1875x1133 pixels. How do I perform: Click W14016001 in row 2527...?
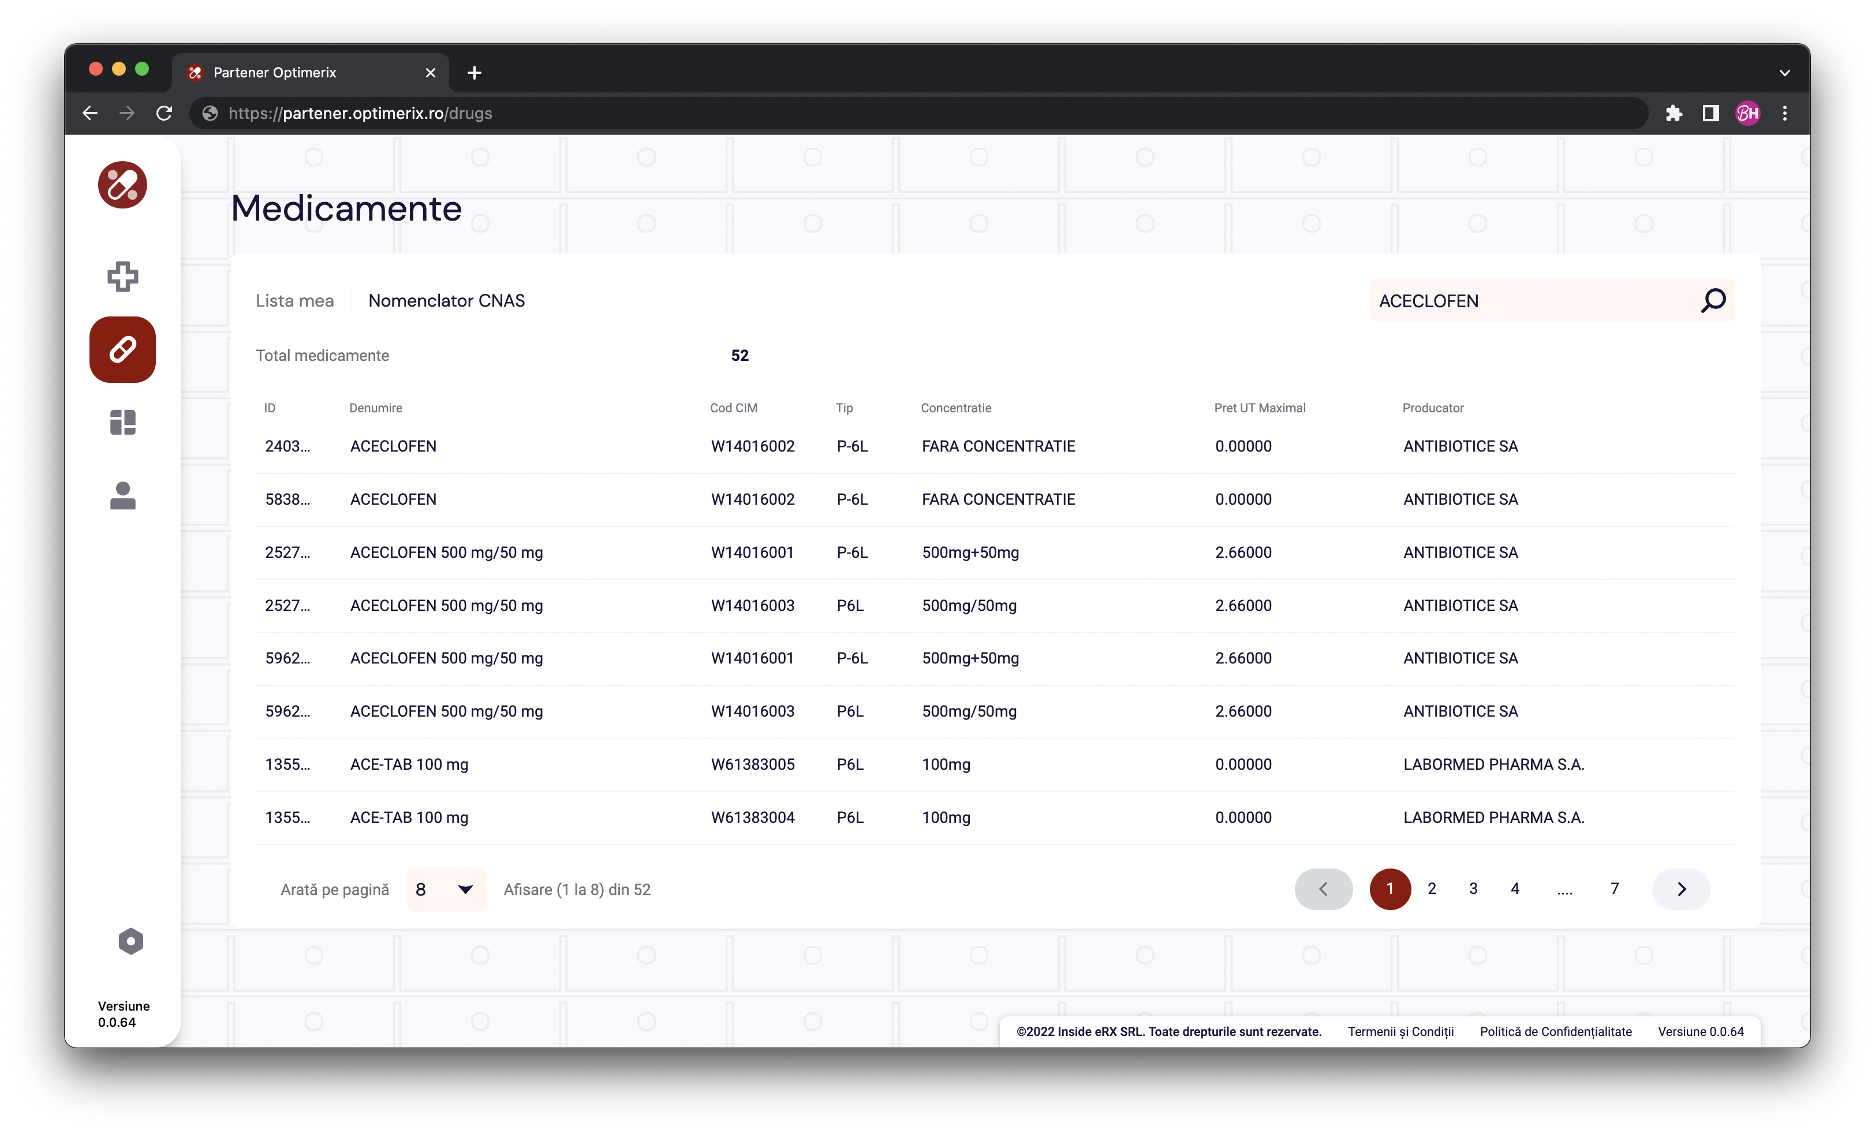tap(753, 553)
